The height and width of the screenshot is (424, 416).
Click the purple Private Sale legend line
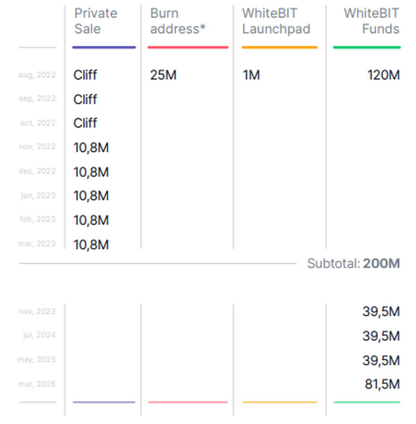point(104,47)
